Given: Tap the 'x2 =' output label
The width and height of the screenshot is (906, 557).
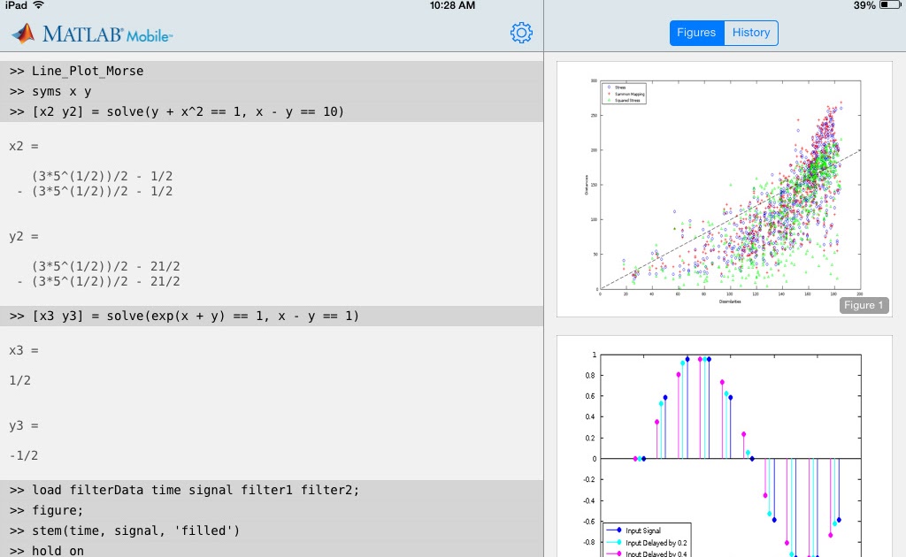Looking at the screenshot, I should click(x=24, y=146).
